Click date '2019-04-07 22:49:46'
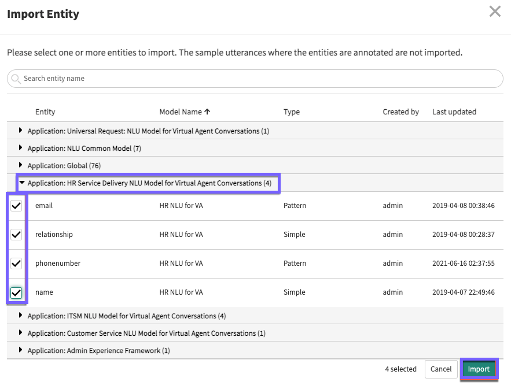Viewport: 511px width, 386px height. (464, 292)
